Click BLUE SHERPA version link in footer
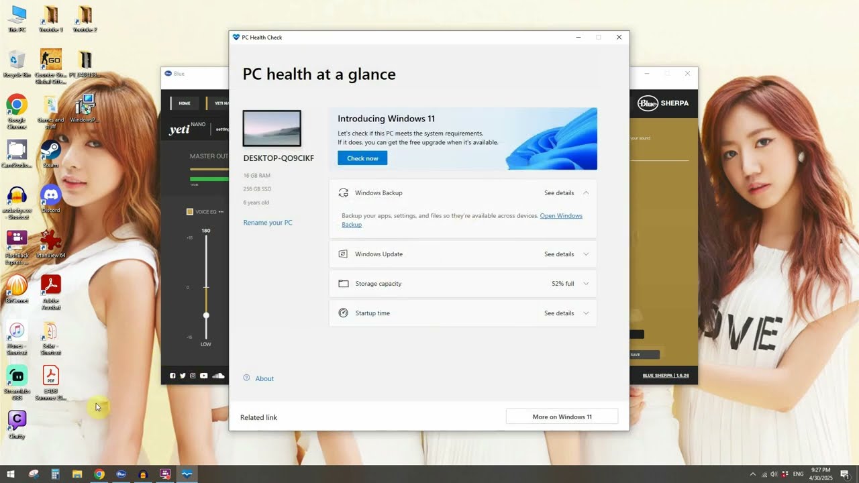 [667, 376]
